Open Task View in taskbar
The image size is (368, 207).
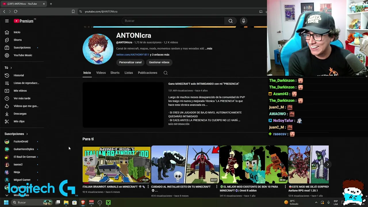point(58,202)
